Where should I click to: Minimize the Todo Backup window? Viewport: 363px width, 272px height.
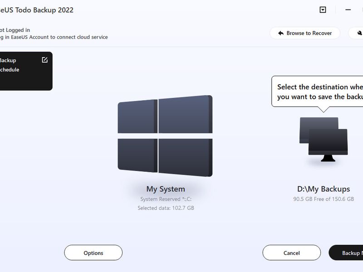coord(348,10)
